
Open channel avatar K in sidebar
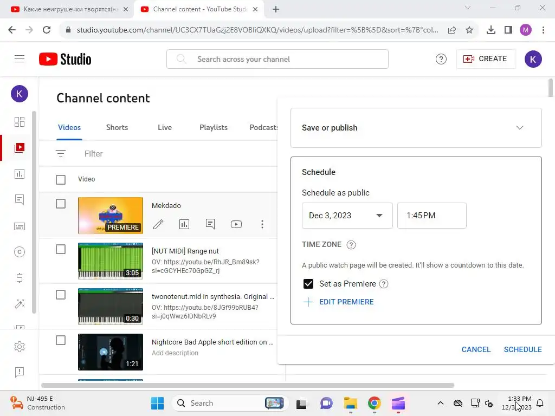pyautogui.click(x=20, y=94)
